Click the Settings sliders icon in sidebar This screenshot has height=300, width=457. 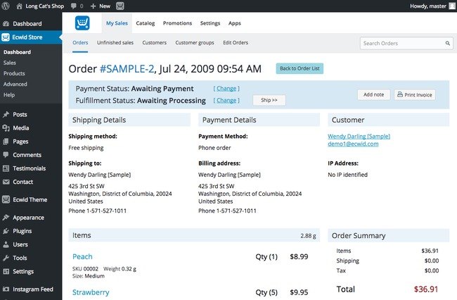pos(6,271)
